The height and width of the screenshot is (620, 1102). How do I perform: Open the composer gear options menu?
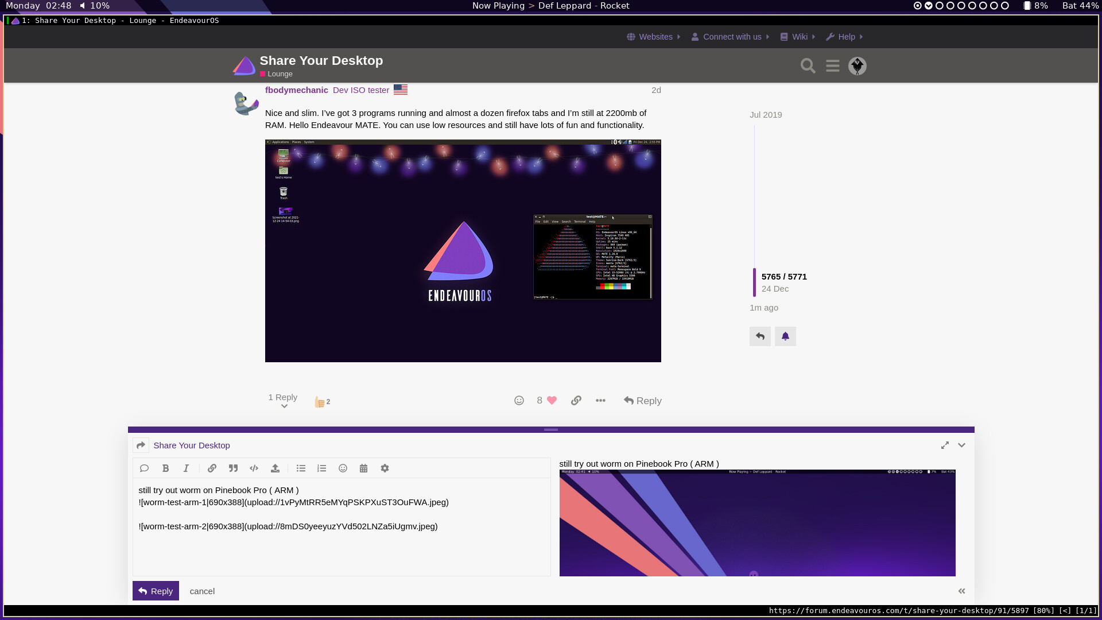(385, 468)
